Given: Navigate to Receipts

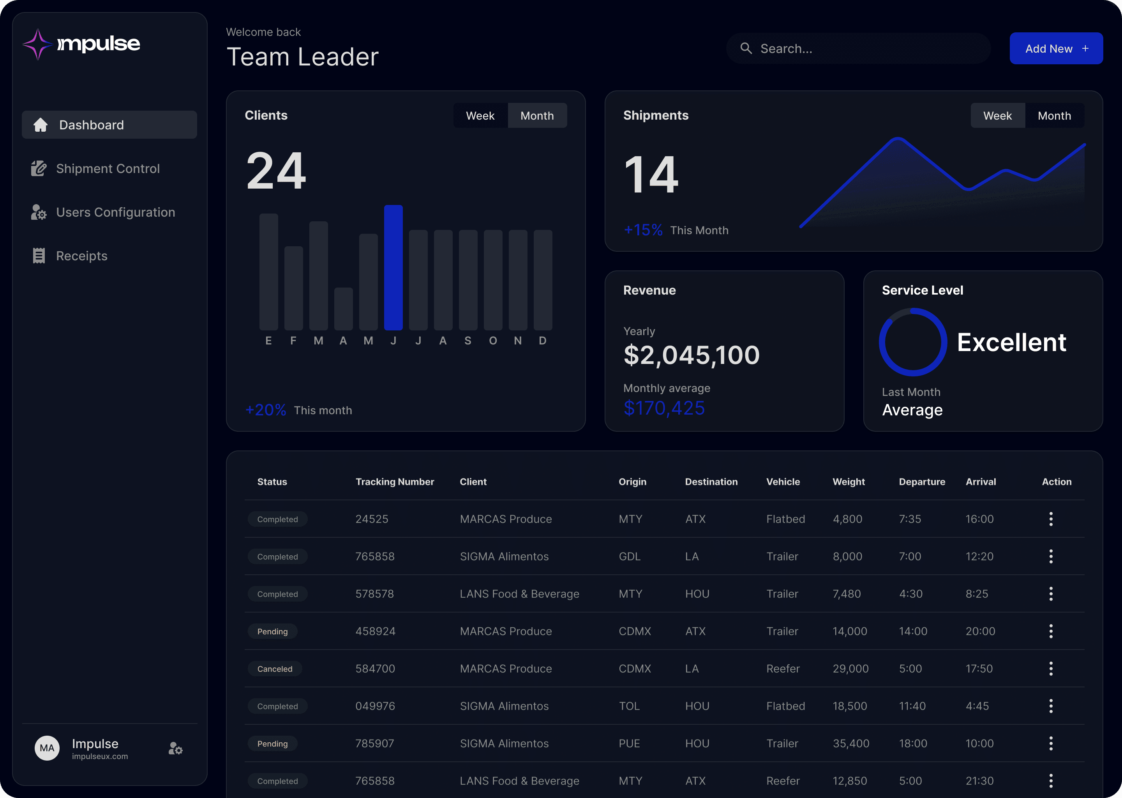Looking at the screenshot, I should 109,256.
